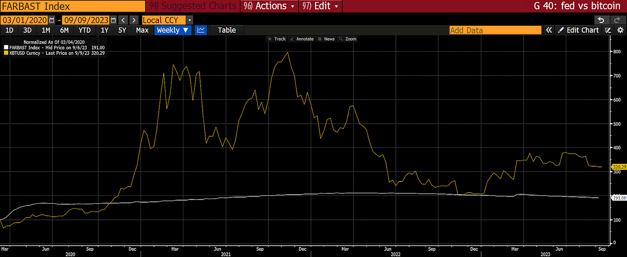Click the line chart type icon
The image size is (627, 257).
click(x=201, y=30)
